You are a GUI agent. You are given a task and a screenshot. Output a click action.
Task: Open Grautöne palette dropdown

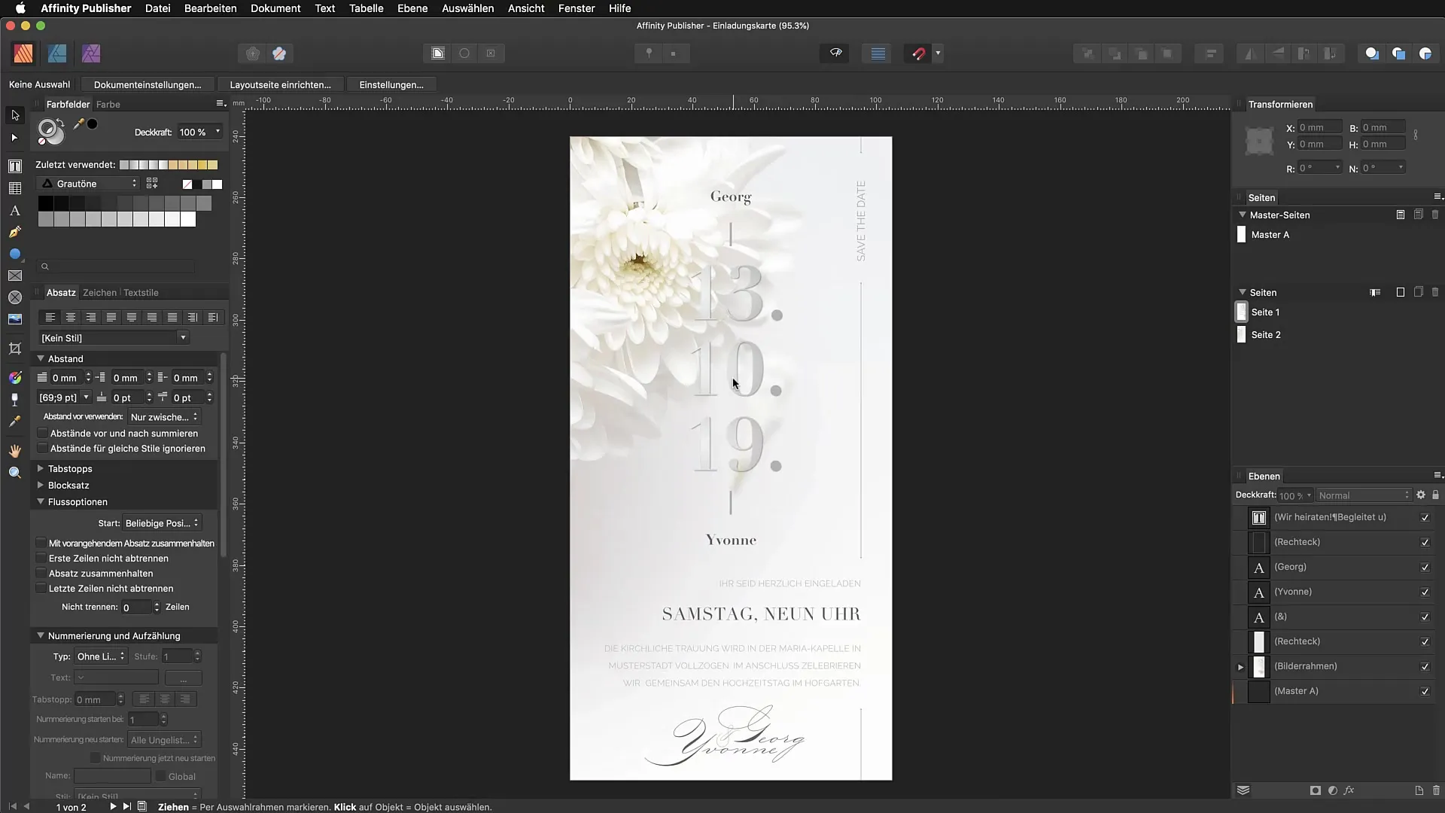click(88, 184)
